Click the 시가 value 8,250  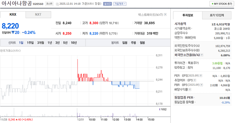coord(67,33)
